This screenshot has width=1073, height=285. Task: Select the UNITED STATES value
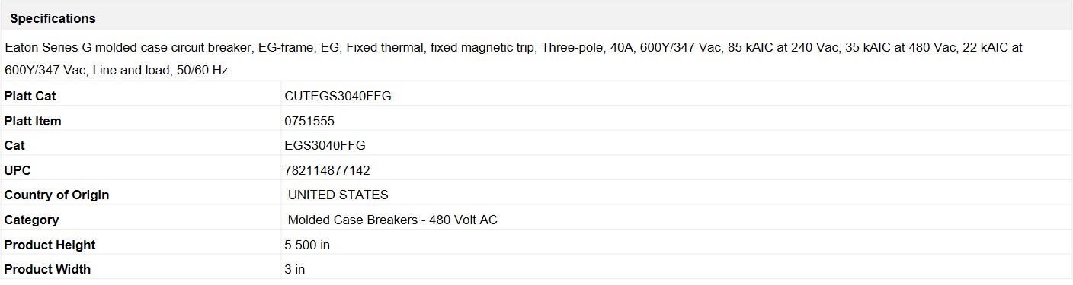[x=338, y=195]
